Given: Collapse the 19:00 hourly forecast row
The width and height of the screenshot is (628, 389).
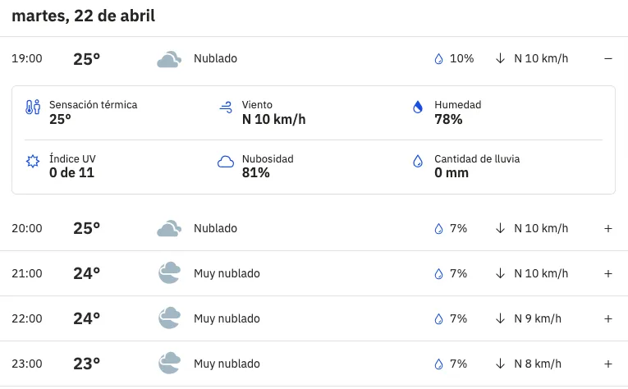Looking at the screenshot, I should (x=608, y=59).
